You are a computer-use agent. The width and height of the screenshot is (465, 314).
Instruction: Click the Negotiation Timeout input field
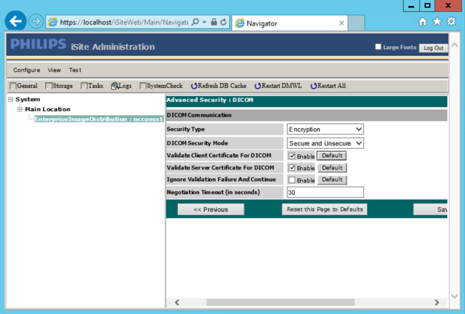(x=325, y=192)
